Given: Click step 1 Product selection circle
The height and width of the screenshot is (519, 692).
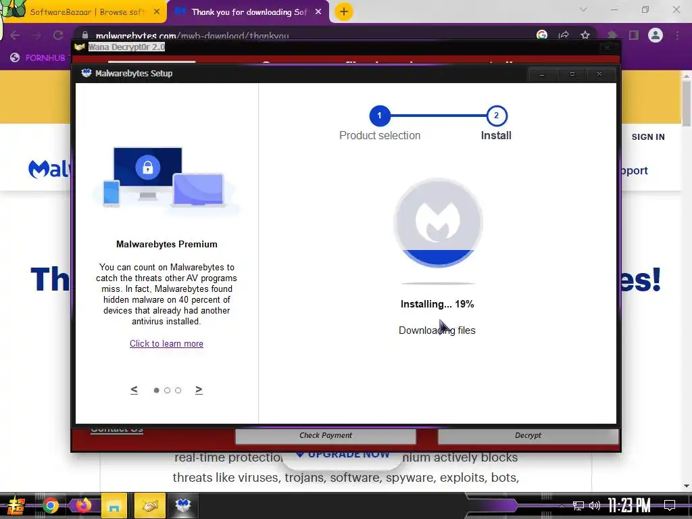Looking at the screenshot, I should (380, 116).
